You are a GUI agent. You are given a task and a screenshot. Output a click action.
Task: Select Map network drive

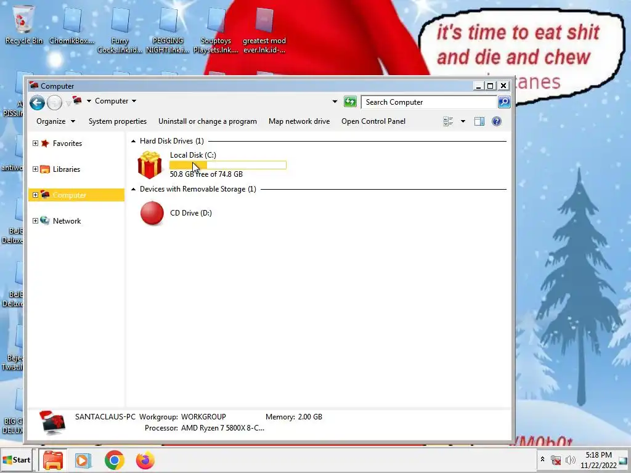[299, 121]
